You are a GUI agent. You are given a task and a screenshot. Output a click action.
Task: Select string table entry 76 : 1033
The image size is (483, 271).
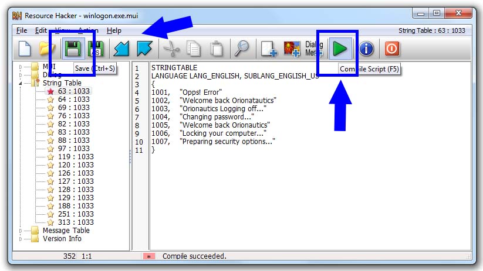coord(73,116)
